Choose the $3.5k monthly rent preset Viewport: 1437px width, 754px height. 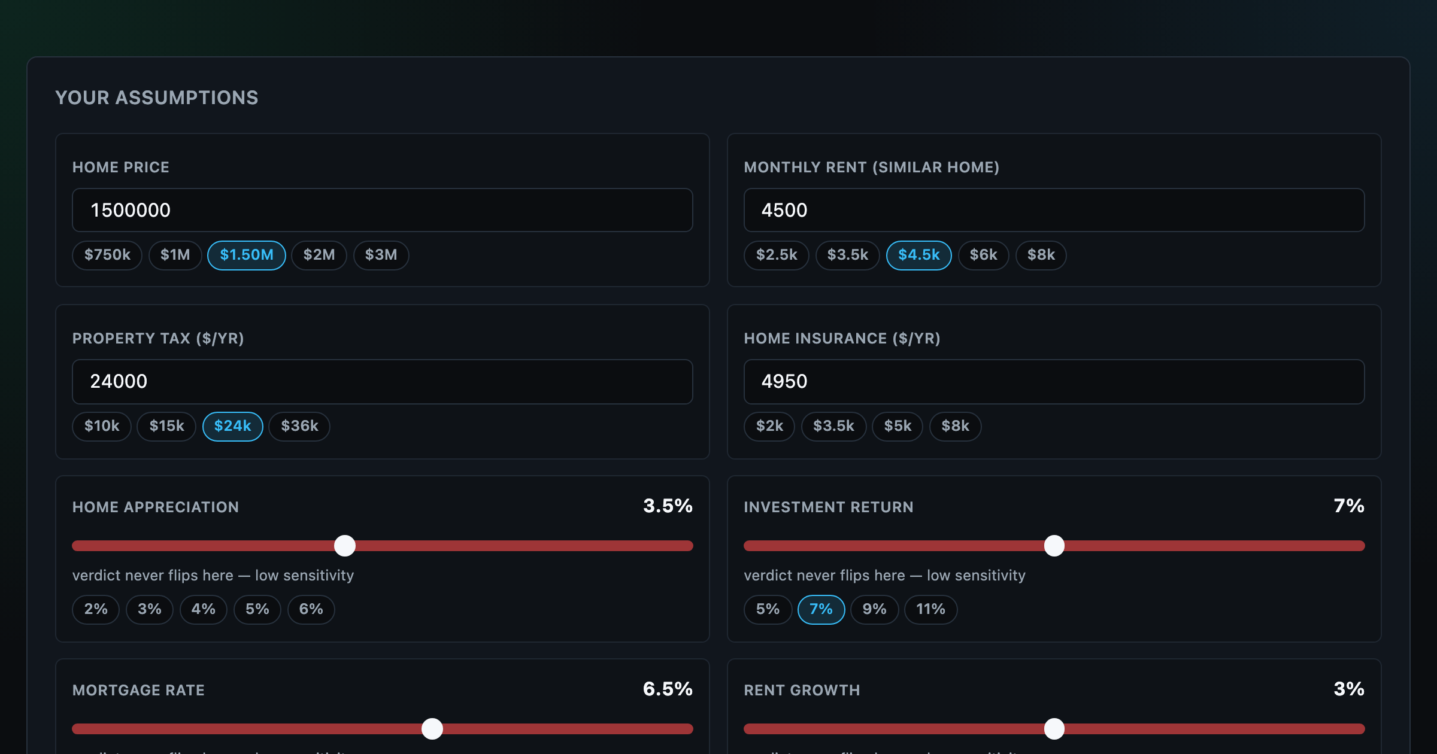coord(848,255)
